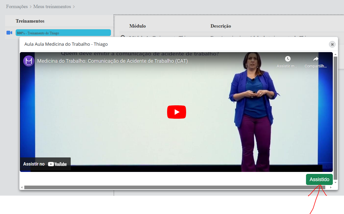Click the Módulo column header
This screenshot has height=214, width=344.
(x=137, y=26)
